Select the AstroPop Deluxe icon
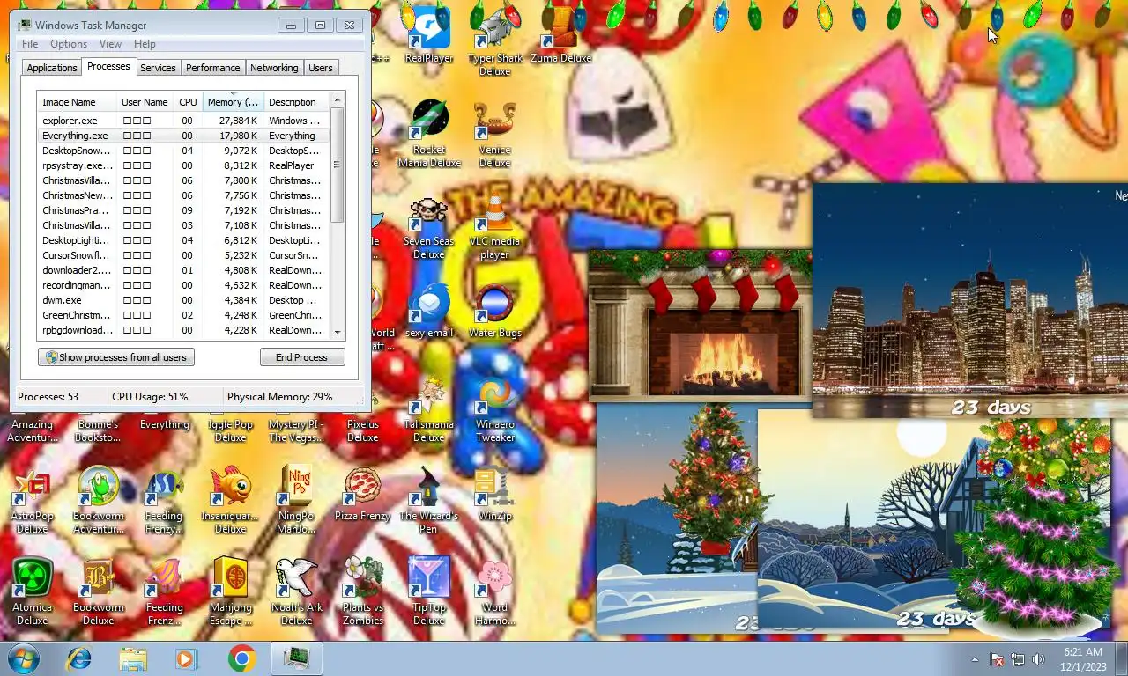The width and height of the screenshot is (1128, 676). (x=32, y=499)
